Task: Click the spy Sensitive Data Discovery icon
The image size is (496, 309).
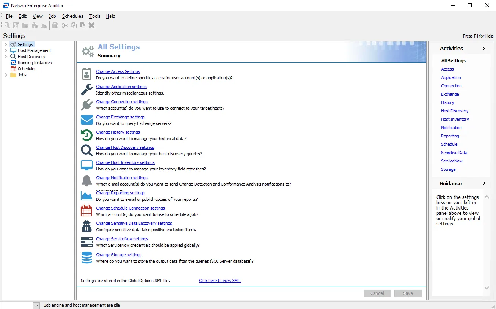Action: (x=87, y=226)
